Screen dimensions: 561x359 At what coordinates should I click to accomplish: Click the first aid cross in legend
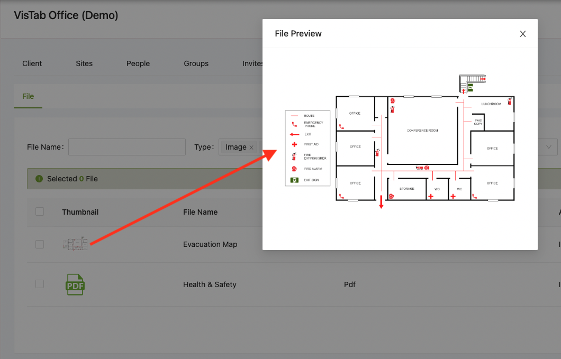click(294, 144)
